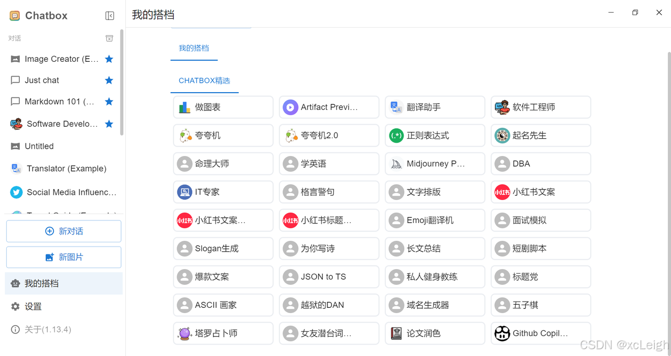Screen dimensions: 671x356
Task: Click the IT专家 monitor icon
Action: pyautogui.click(x=185, y=192)
